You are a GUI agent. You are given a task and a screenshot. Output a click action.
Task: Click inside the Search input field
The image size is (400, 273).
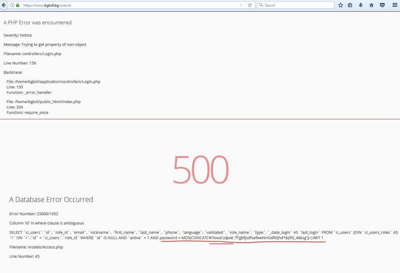297,5
